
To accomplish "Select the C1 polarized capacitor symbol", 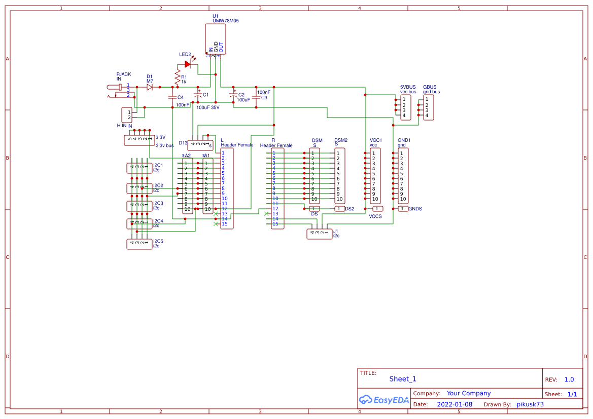I will point(198,94).
